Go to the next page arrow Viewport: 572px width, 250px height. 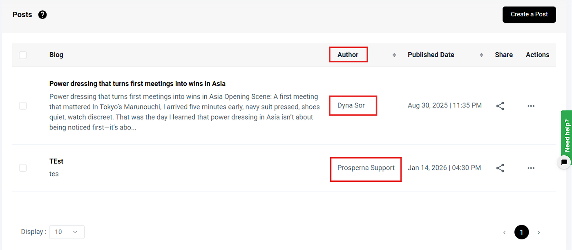[x=539, y=232]
